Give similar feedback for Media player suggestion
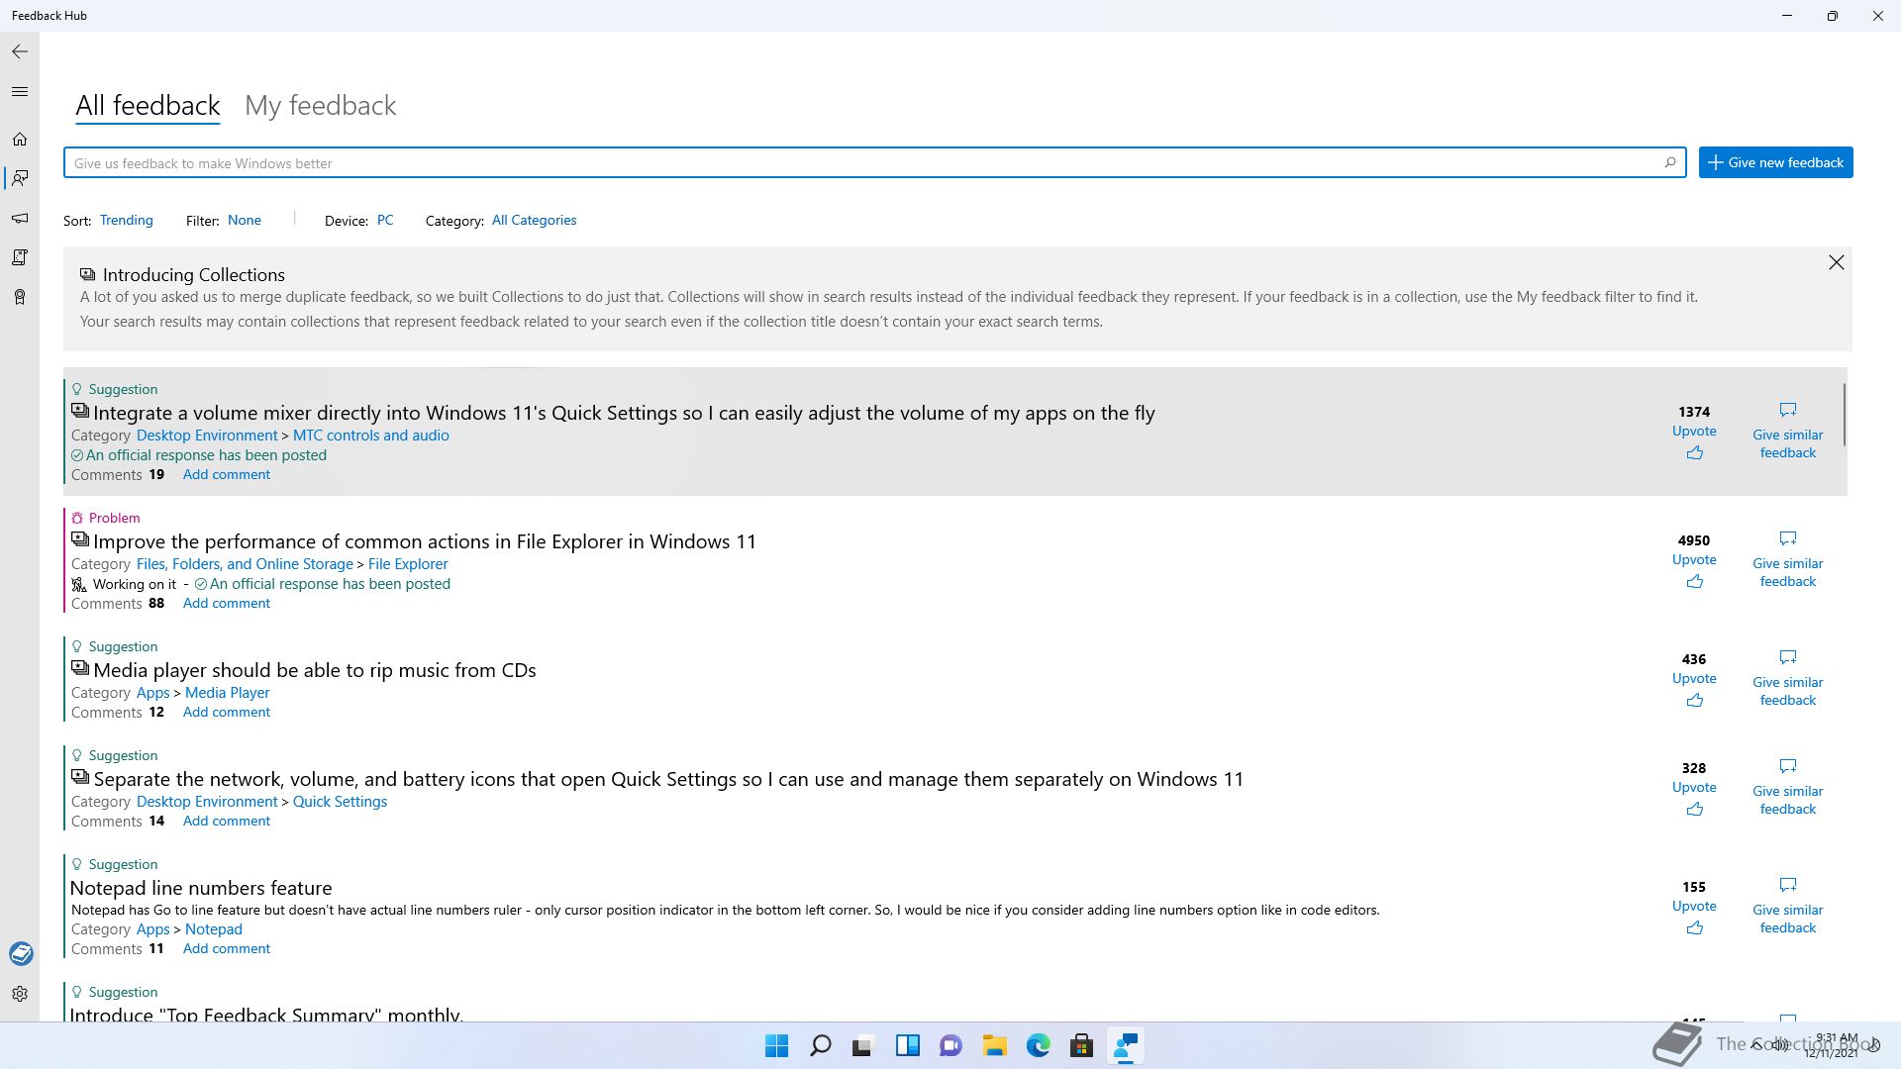The height and width of the screenshot is (1069, 1901). [x=1787, y=679]
